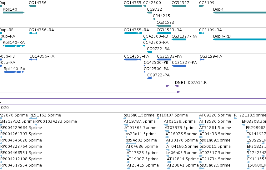The height and width of the screenshot is (170, 266).
Task: Click the CG31327-PA protein bar
Action: tap(179, 66)
